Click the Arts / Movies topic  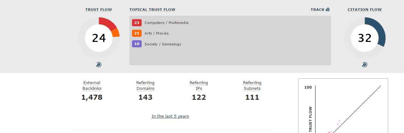point(156,33)
